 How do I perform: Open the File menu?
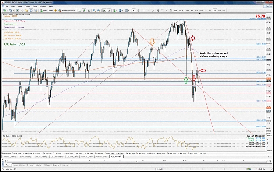click(7, 7)
